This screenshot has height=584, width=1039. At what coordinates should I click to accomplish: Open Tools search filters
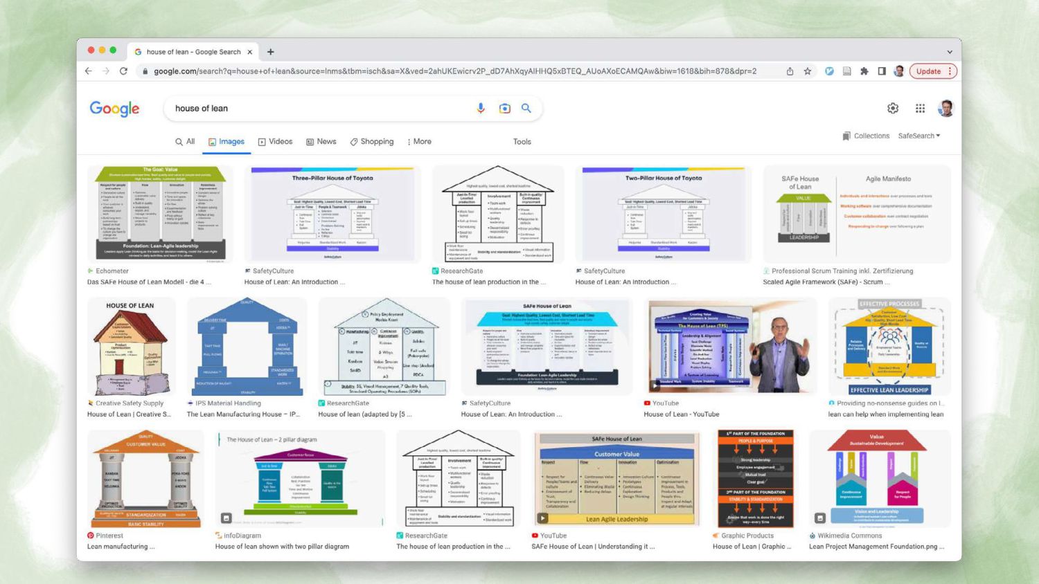tap(522, 141)
